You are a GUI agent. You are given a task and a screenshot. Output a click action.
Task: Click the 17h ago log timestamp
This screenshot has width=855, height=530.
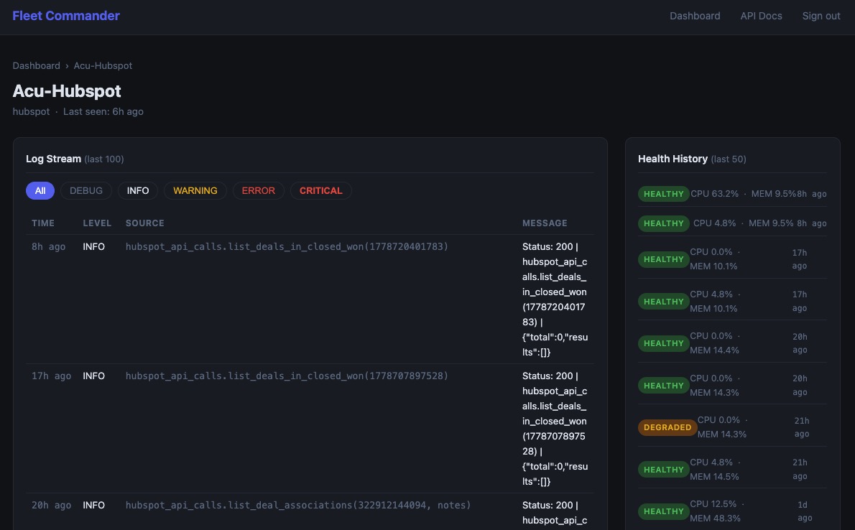(x=51, y=376)
